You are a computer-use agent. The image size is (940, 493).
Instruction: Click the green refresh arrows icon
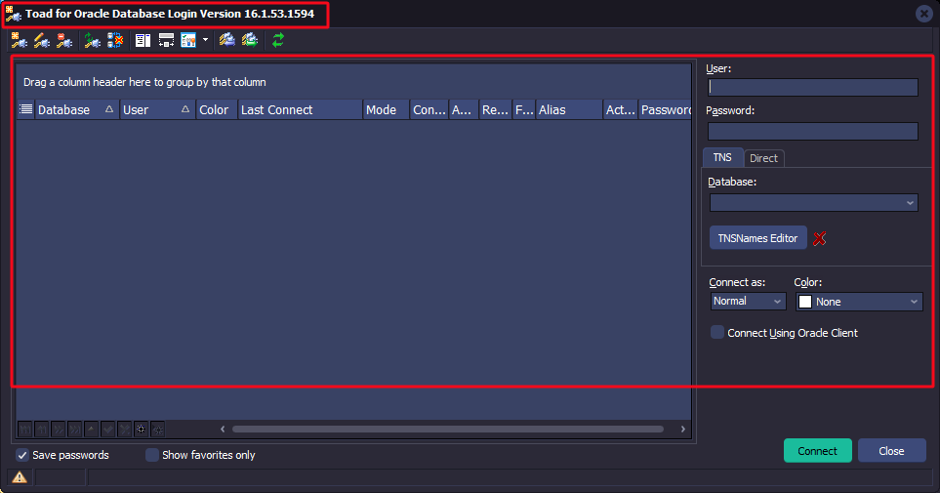click(278, 40)
